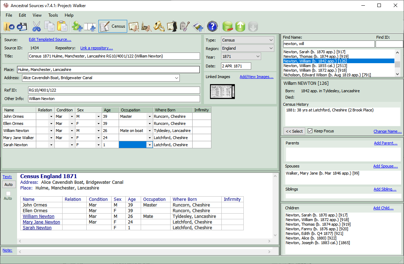
Task: Select the Census record toolbar button
Action: click(x=113, y=26)
